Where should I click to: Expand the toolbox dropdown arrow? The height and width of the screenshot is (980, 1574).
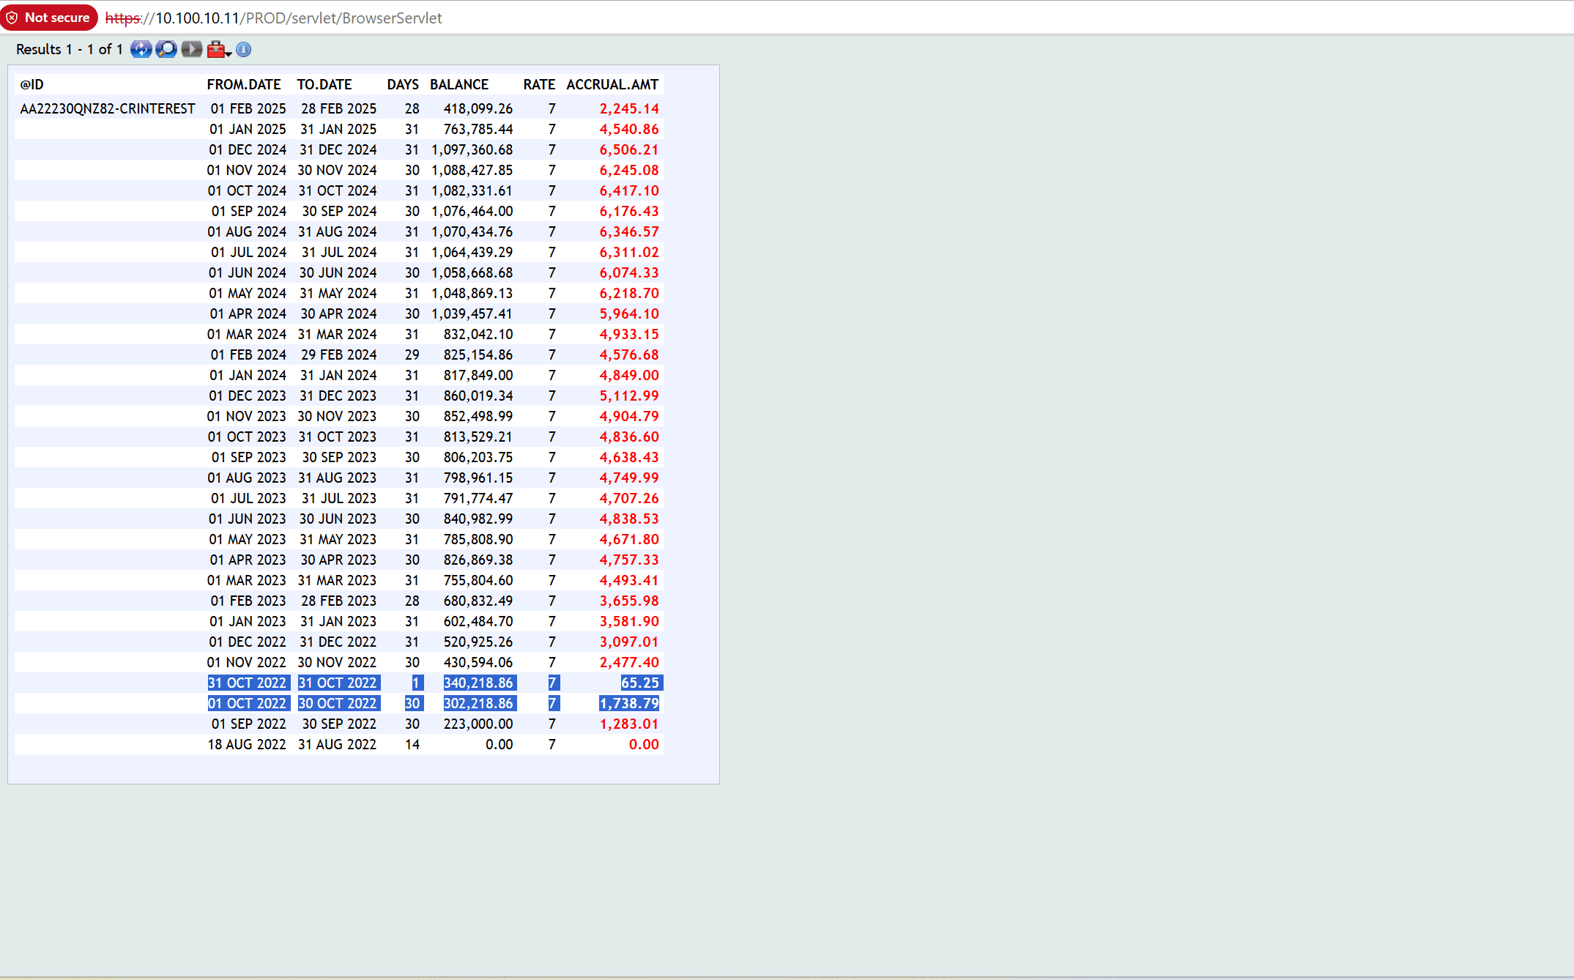[229, 53]
